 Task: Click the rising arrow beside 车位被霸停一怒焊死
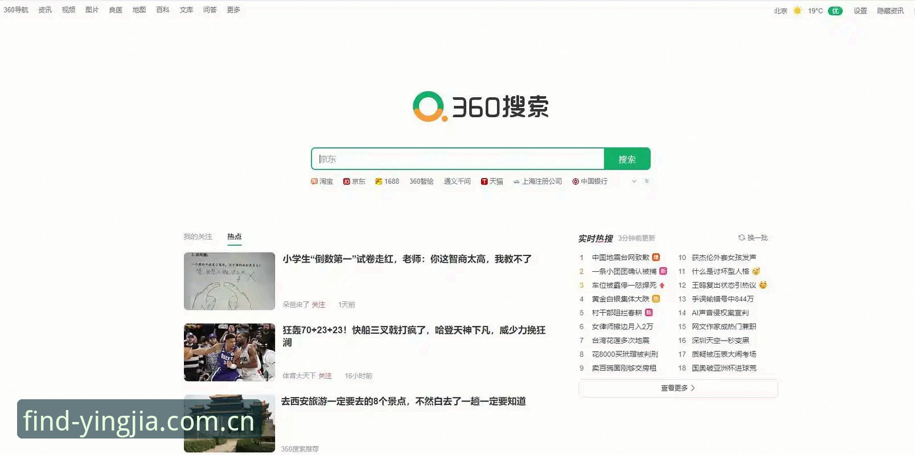tap(662, 286)
